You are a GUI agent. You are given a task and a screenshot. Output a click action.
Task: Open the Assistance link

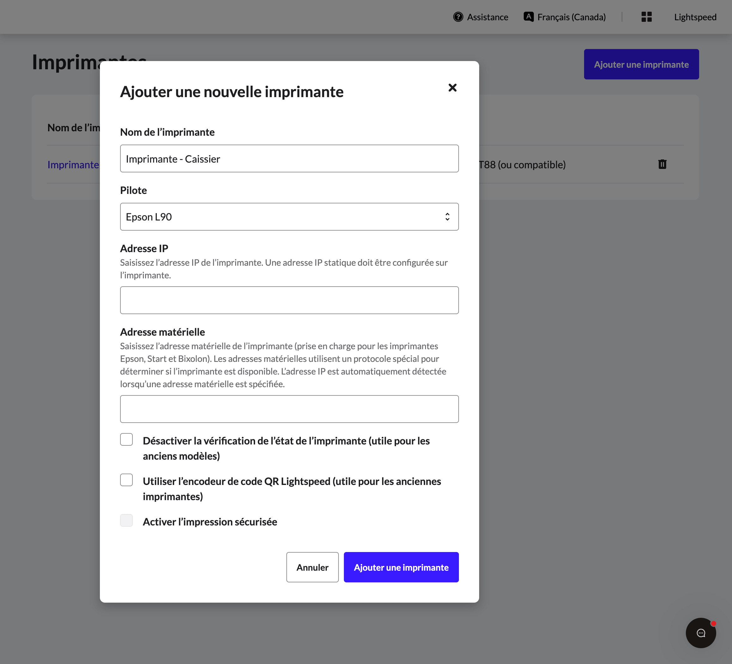[x=488, y=17]
